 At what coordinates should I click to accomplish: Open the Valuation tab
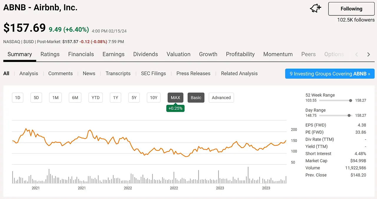coord(178,54)
